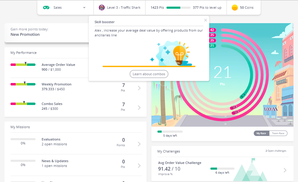Open the Avg Order Value Challenge arrow
Screen dimensions: 298x182
(285, 170)
